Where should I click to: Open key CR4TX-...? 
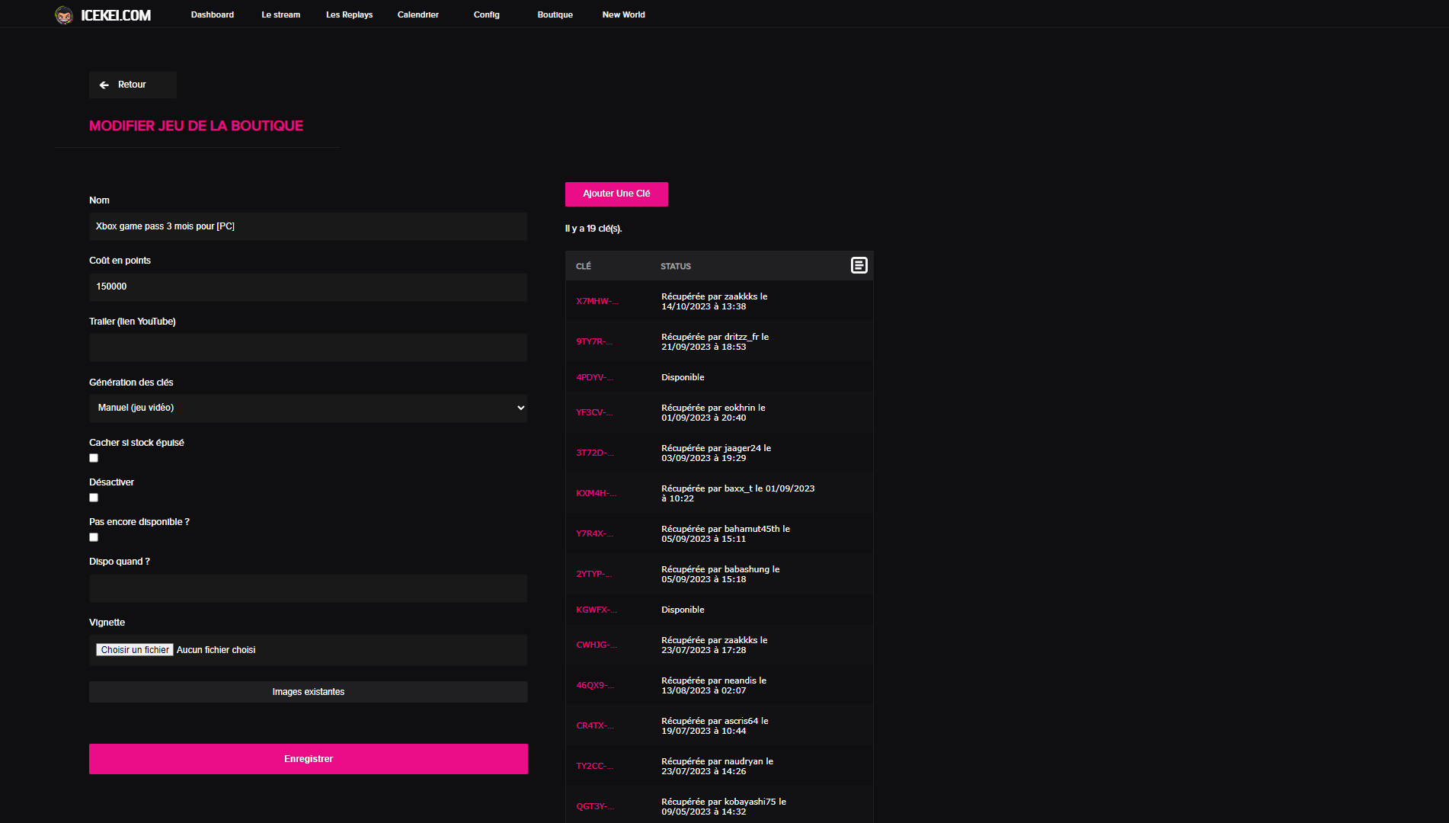[x=595, y=725]
